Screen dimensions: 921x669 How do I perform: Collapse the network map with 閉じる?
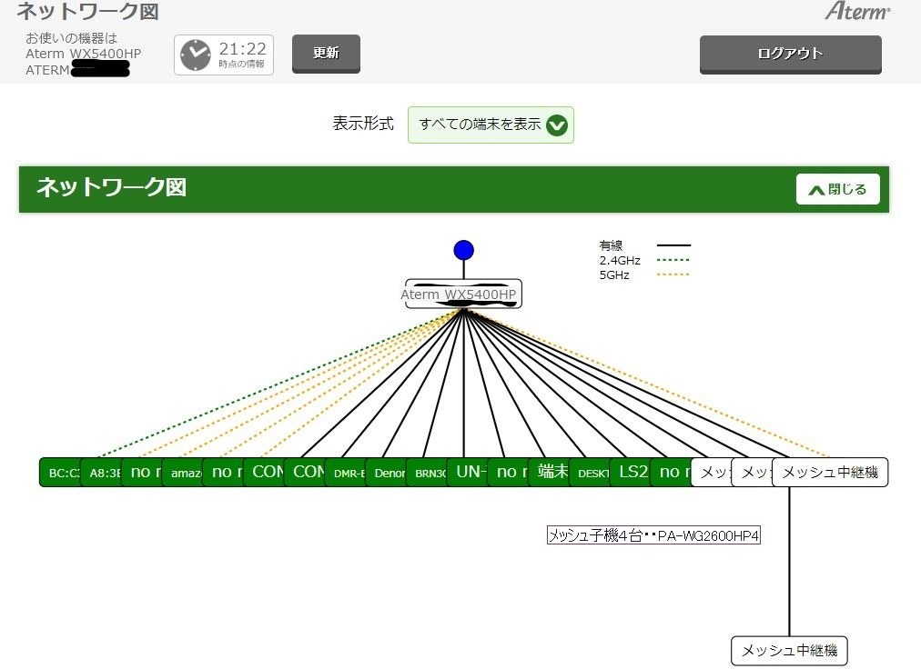pyautogui.click(x=837, y=189)
